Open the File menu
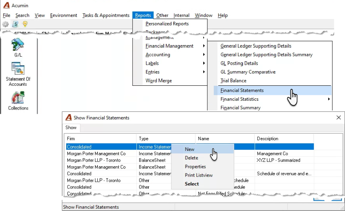The image size is (345, 211). point(7,15)
